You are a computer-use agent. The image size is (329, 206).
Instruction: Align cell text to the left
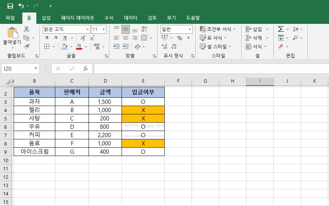tap(117, 38)
